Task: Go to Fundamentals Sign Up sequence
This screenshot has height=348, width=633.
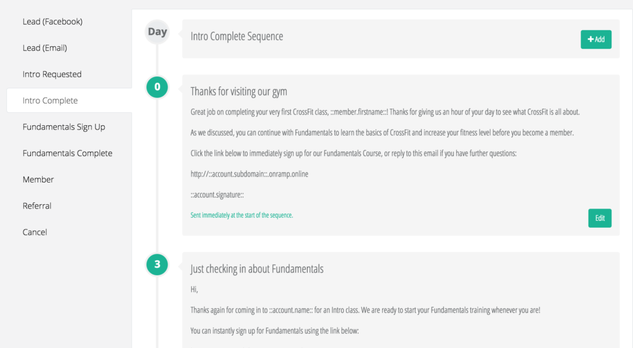Action: point(64,127)
